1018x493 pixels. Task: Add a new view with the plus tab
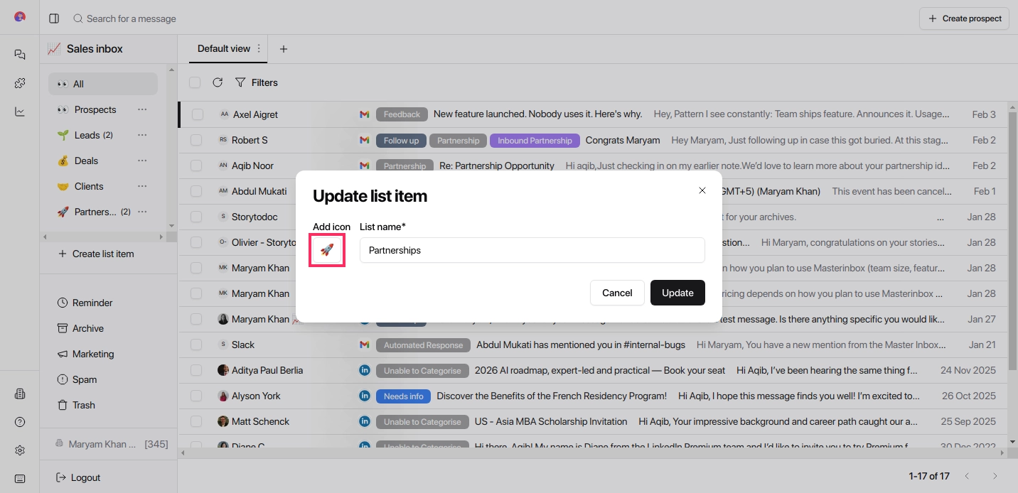tap(284, 48)
